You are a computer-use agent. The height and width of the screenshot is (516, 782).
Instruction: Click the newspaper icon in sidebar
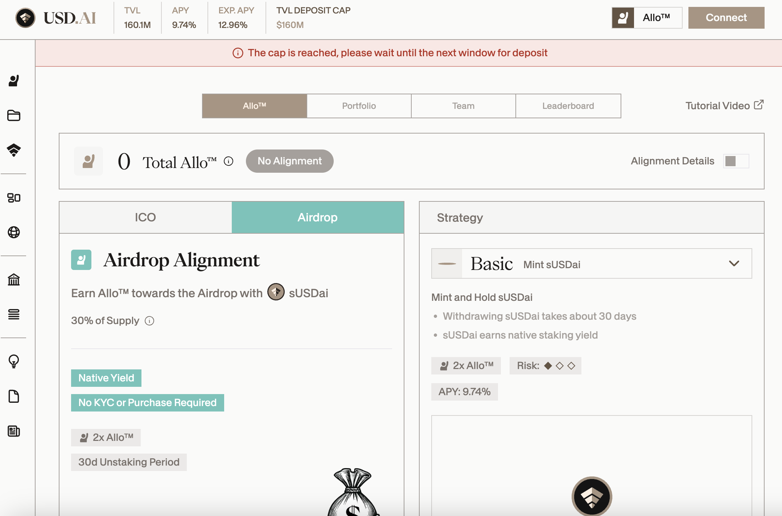[14, 431]
